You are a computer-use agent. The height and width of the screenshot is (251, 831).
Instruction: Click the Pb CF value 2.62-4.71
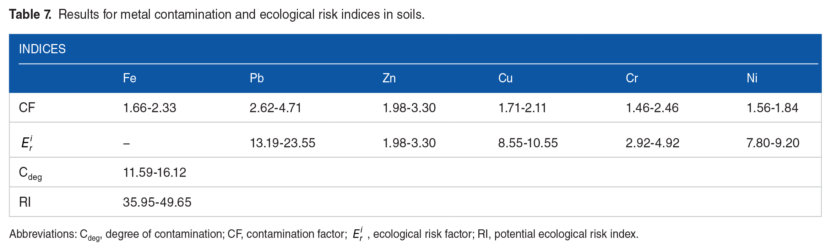(x=275, y=108)
